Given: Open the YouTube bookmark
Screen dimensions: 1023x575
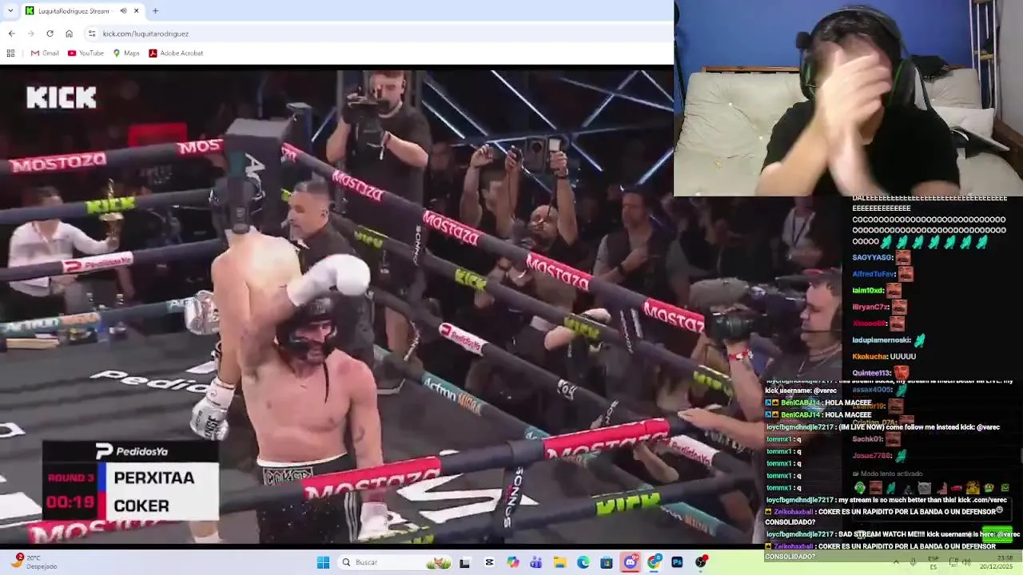Looking at the screenshot, I should [x=86, y=53].
